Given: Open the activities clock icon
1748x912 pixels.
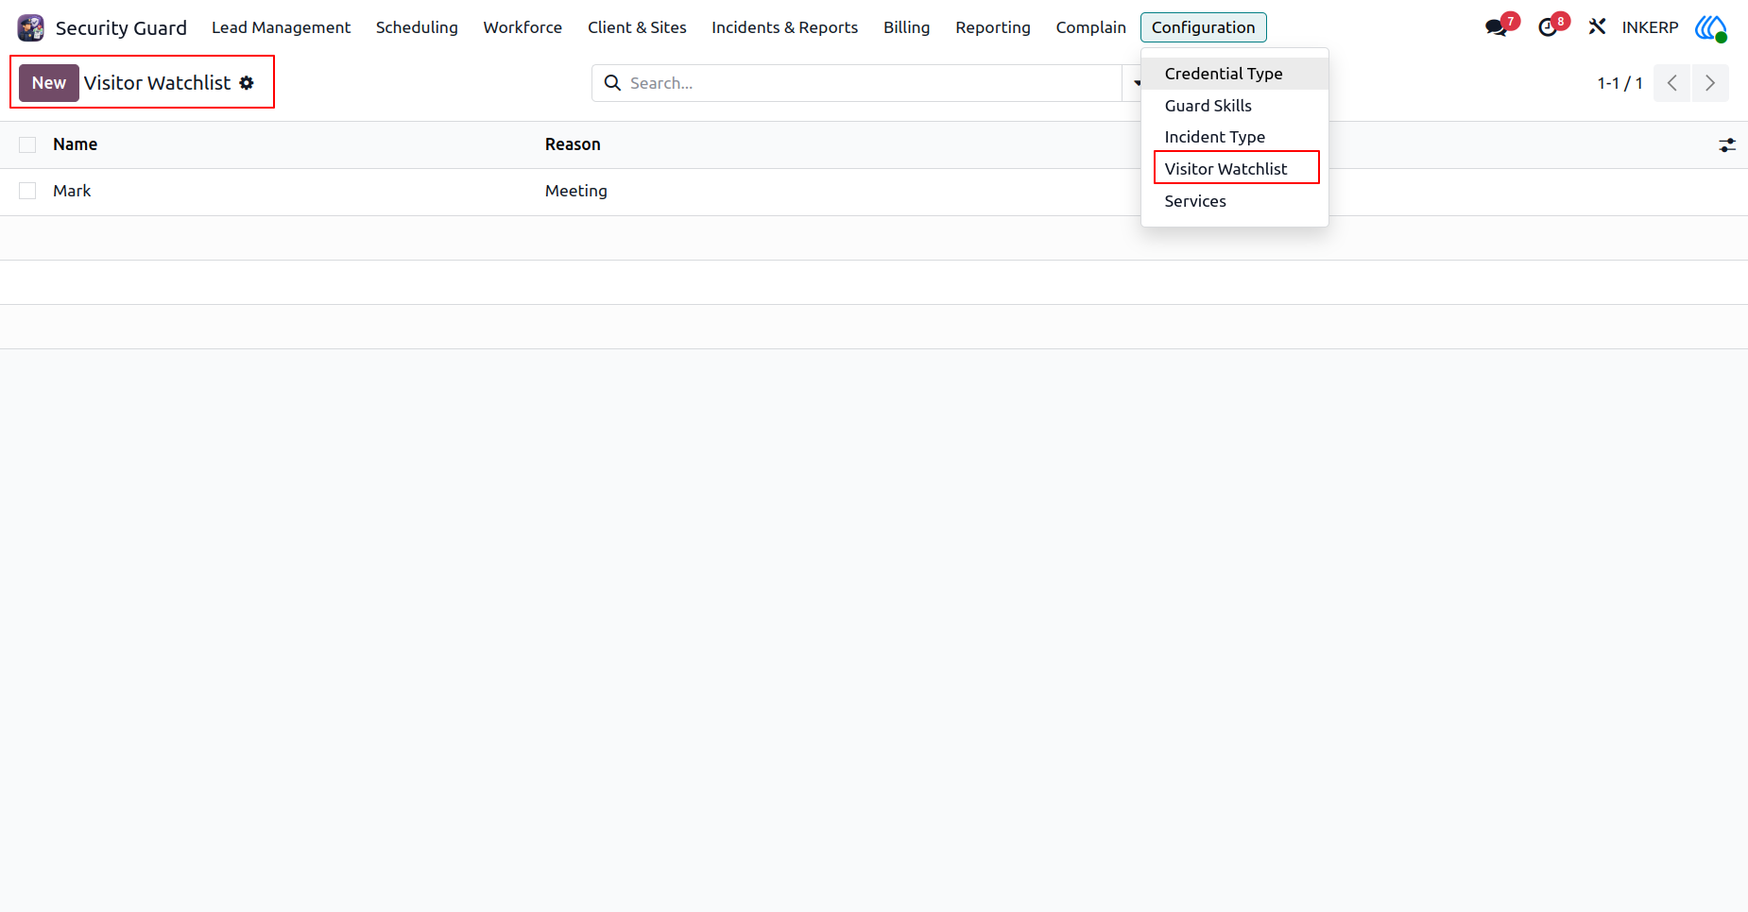Looking at the screenshot, I should [1550, 27].
